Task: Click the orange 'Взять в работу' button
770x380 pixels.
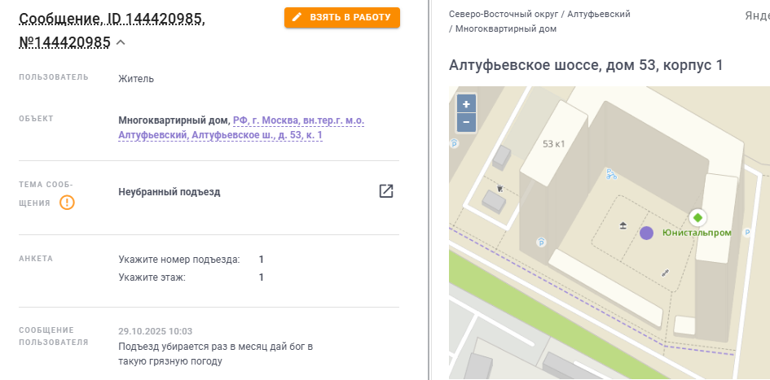Action: pos(342,17)
